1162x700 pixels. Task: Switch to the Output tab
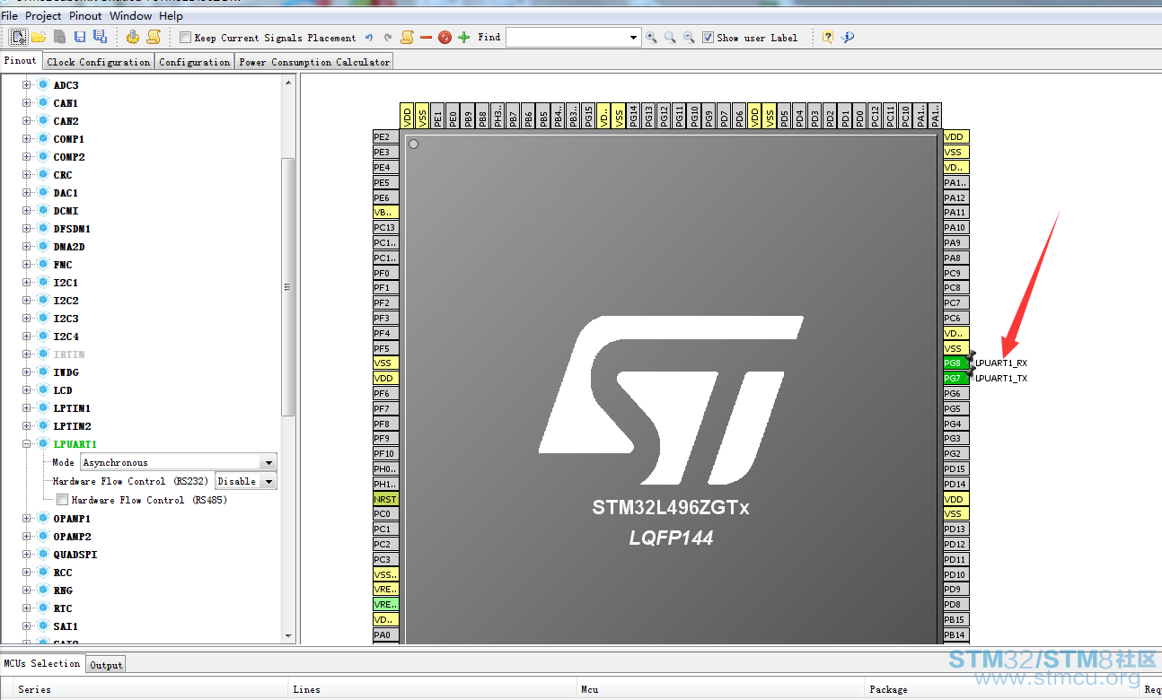pyautogui.click(x=106, y=665)
